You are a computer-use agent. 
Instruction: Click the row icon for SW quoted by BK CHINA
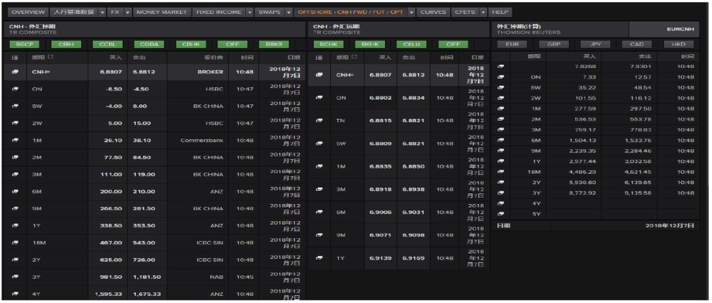15,106
